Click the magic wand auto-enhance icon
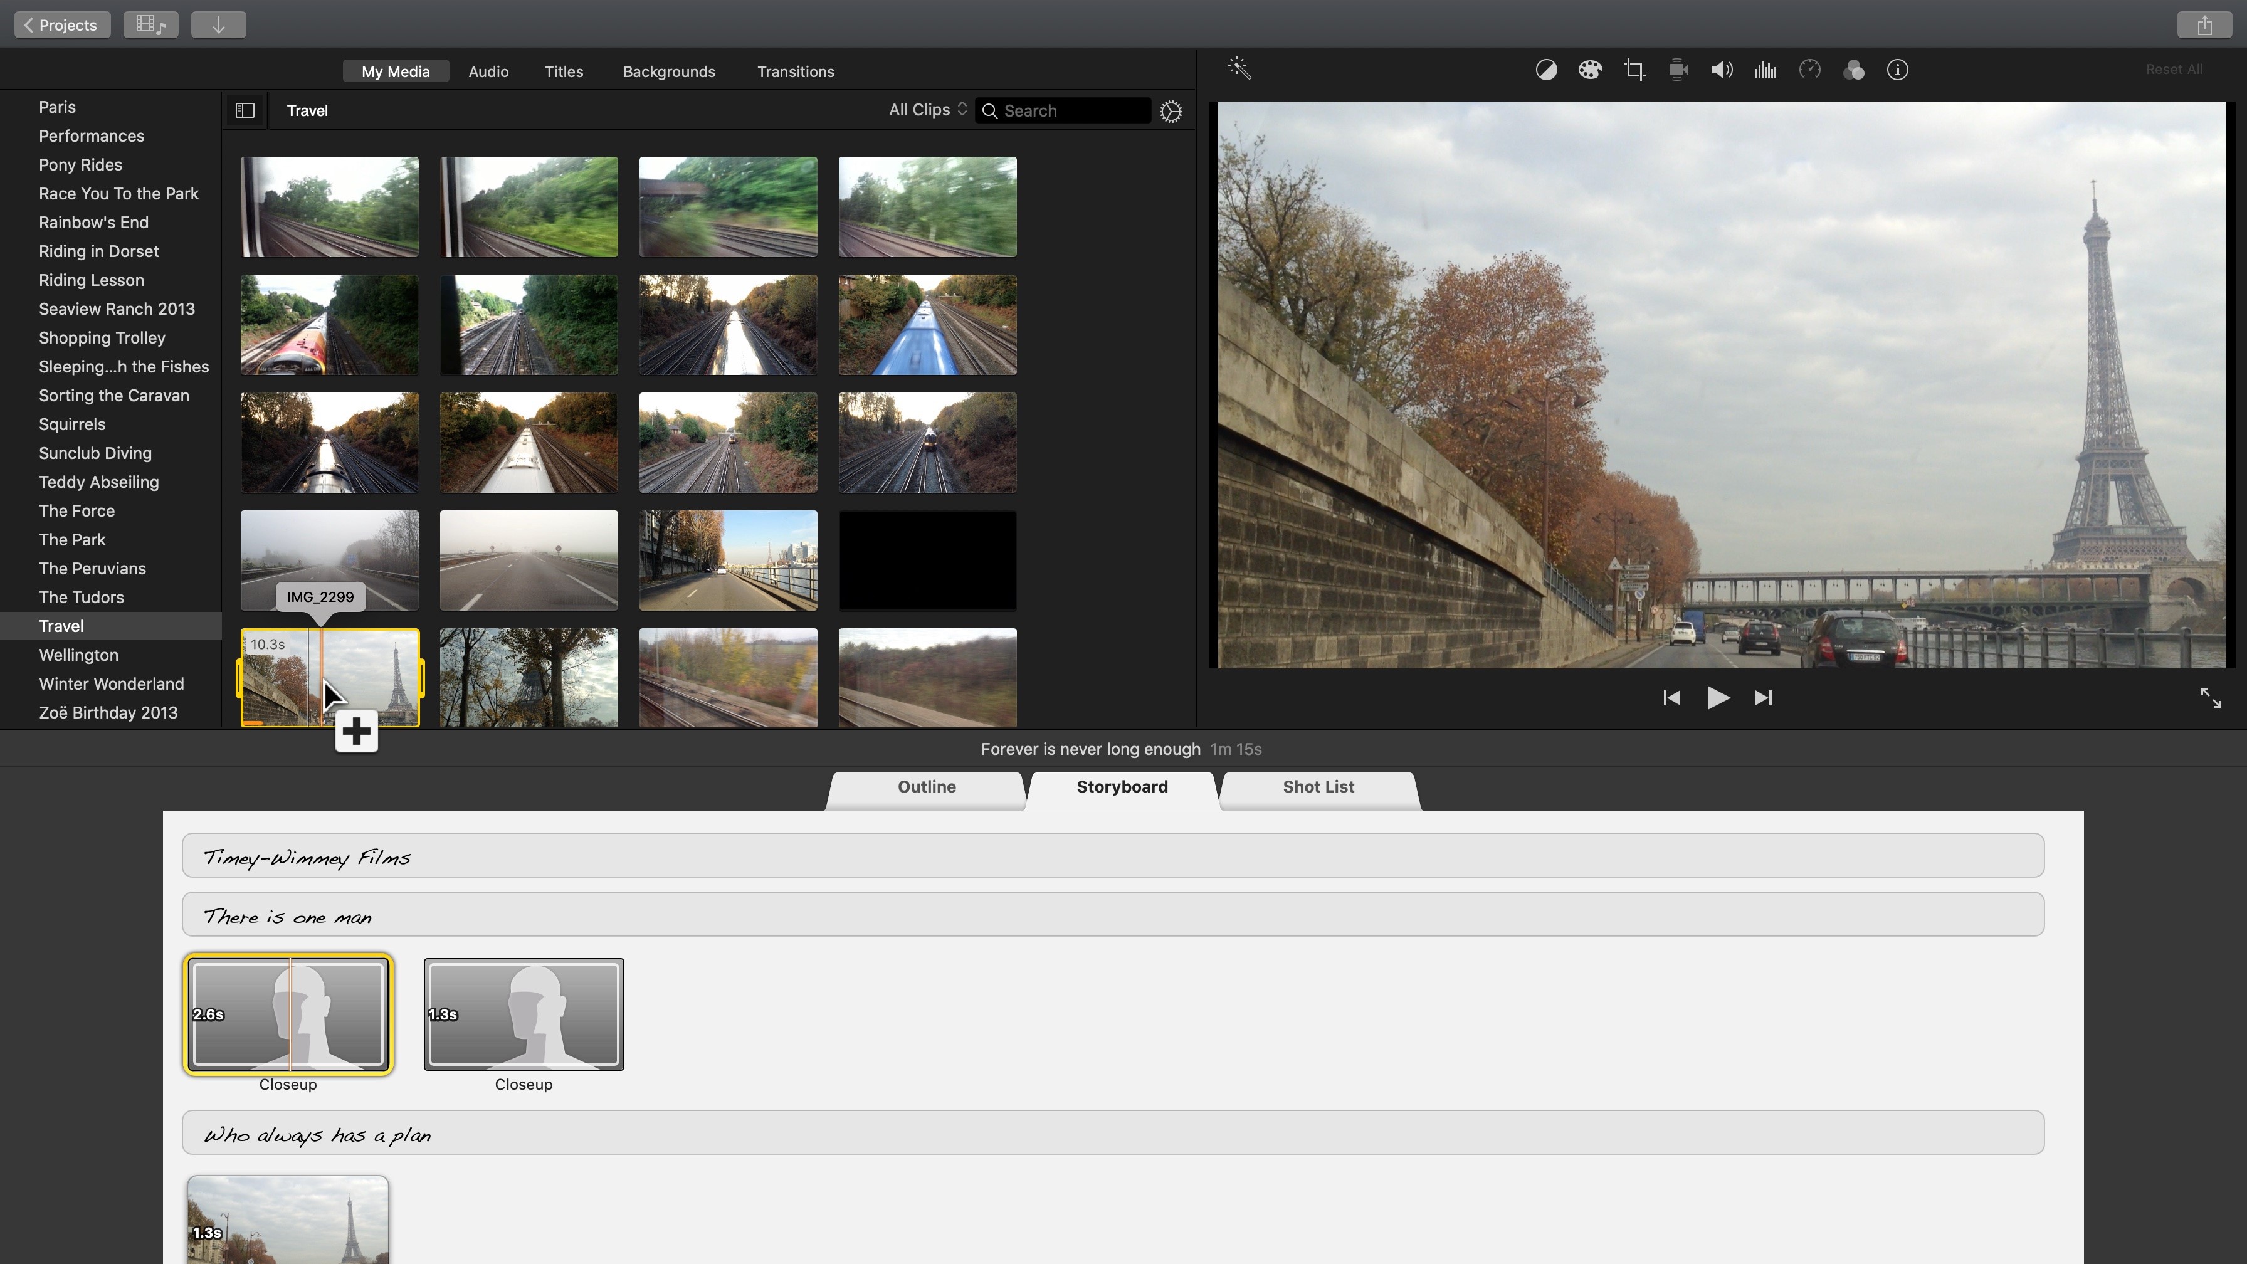 (x=1239, y=69)
